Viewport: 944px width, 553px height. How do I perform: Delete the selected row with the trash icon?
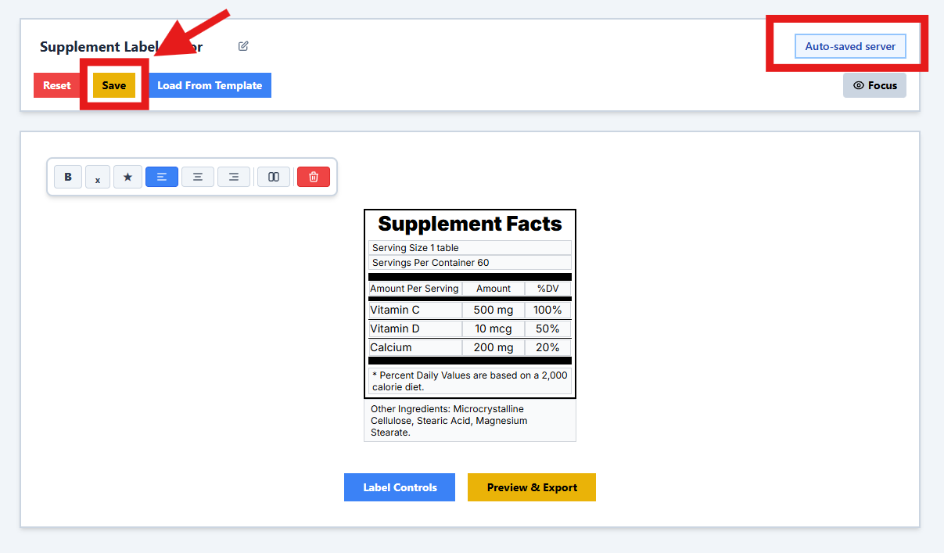tap(314, 177)
